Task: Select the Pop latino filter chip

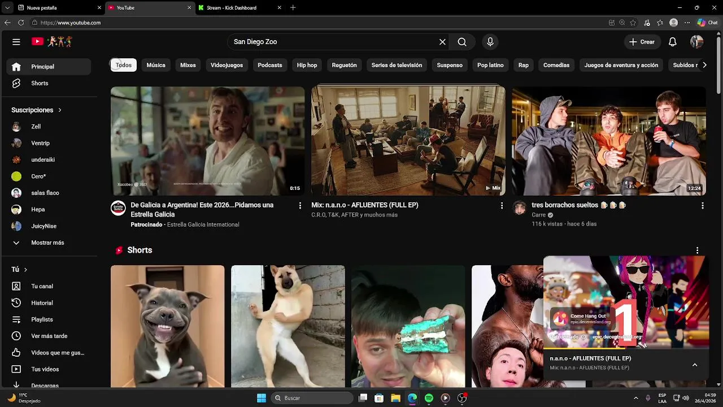Action: pos(490,65)
